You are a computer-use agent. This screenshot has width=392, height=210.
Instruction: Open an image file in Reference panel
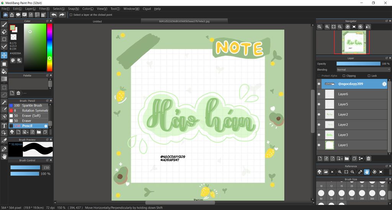326,172
